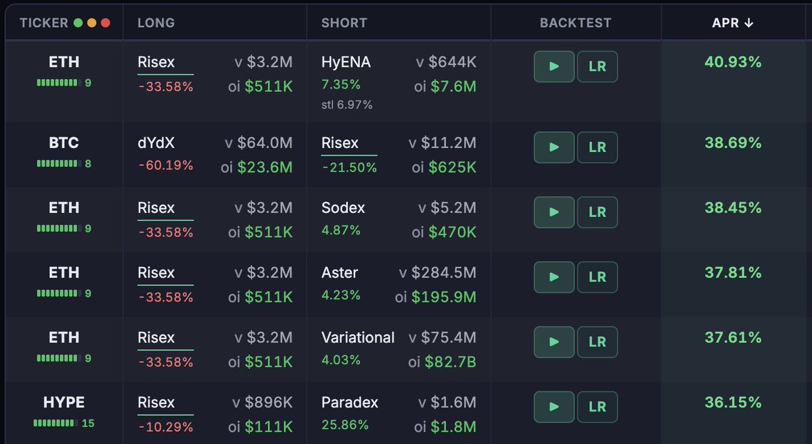Click the HYPE ticker label
Screen dimensions: 812x444
pyautogui.click(x=64, y=403)
